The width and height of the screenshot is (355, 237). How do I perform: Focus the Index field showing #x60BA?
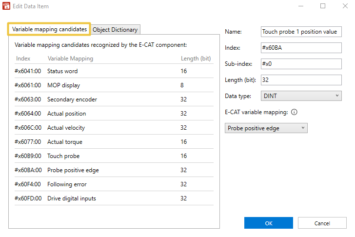pos(301,48)
